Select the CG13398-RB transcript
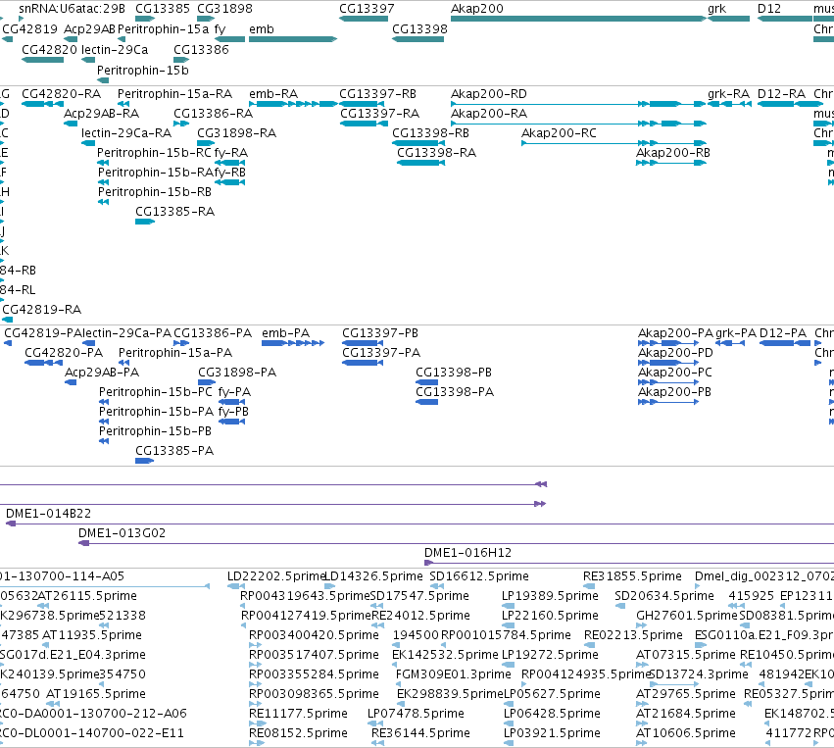Image resolution: width=834 pixels, height=748 pixels. (418, 143)
